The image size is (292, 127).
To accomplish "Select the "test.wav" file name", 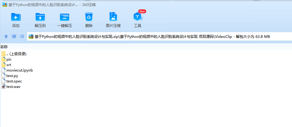I will point(13,87).
